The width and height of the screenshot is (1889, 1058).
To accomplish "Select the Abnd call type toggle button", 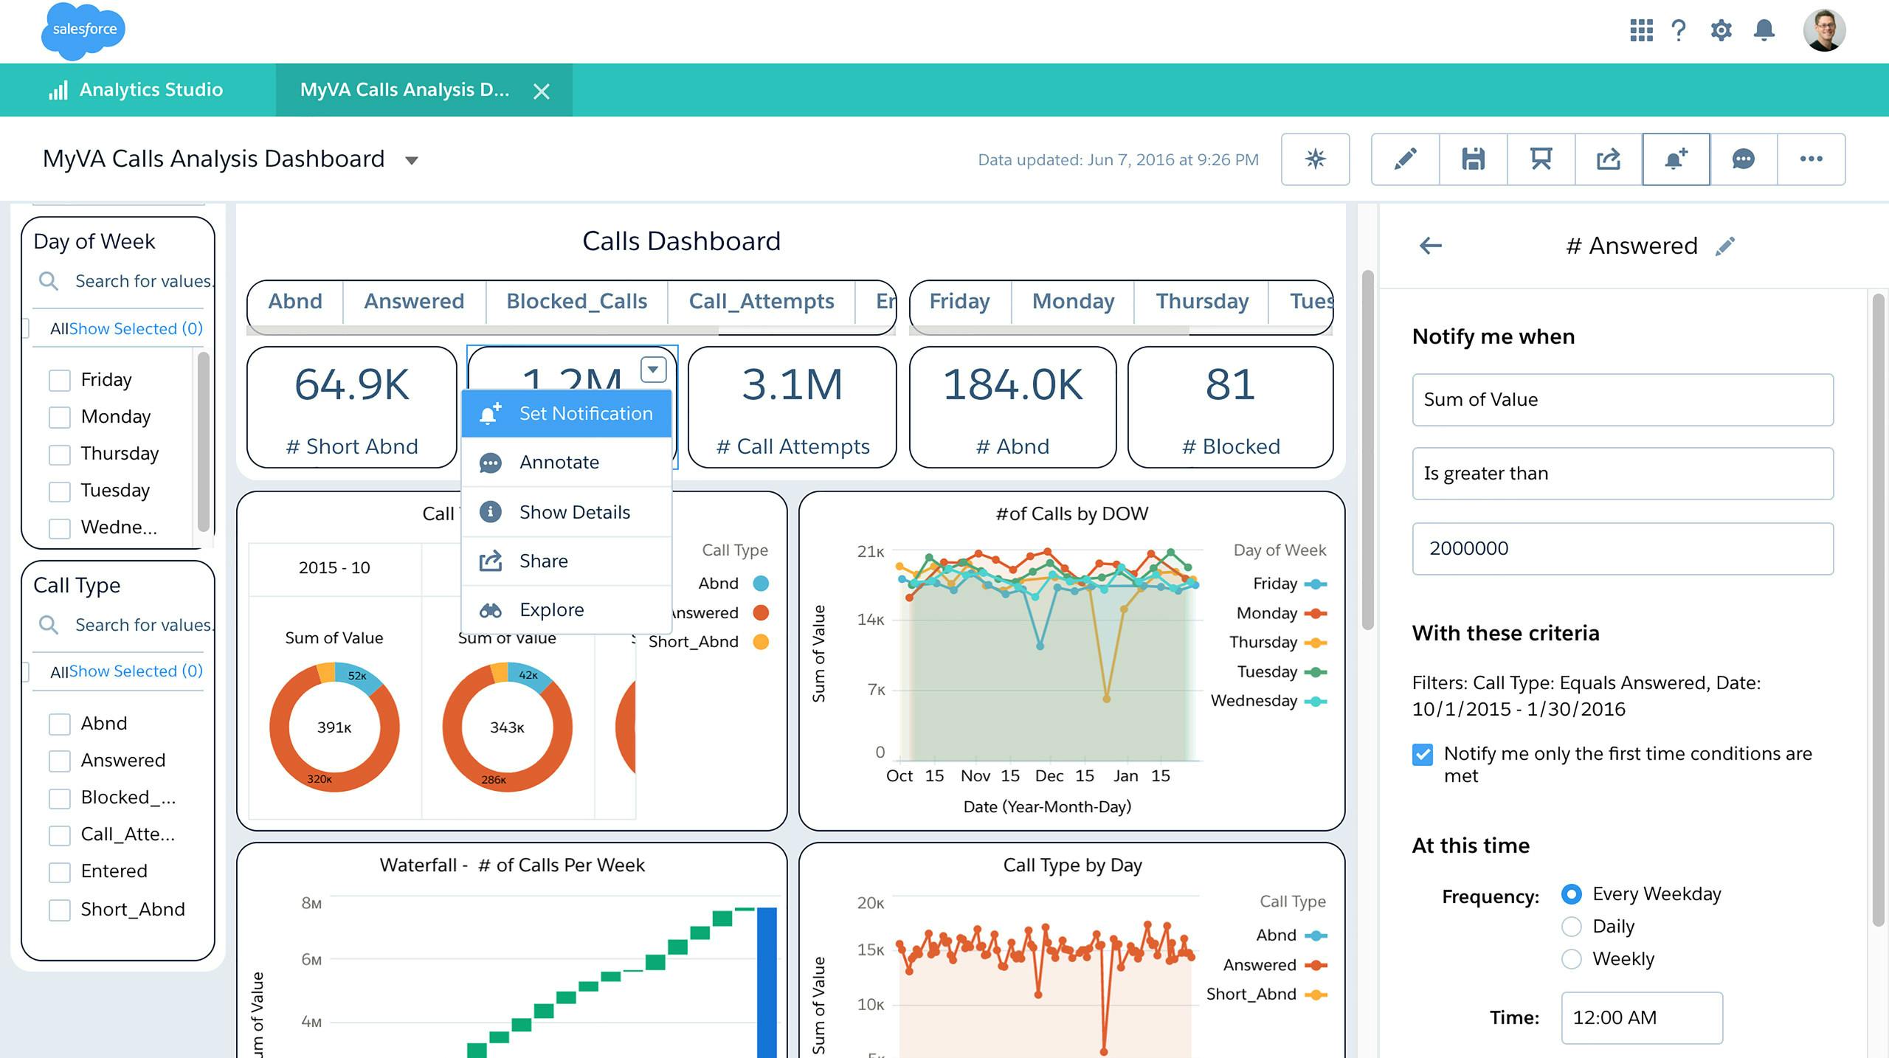I will [x=295, y=302].
